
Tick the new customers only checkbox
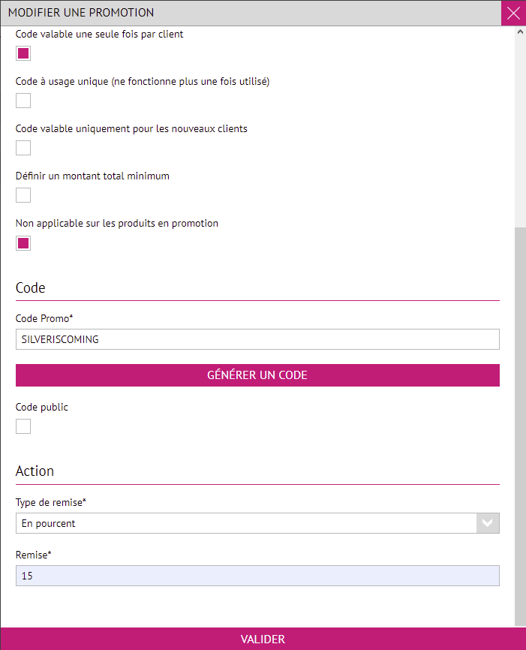23,148
